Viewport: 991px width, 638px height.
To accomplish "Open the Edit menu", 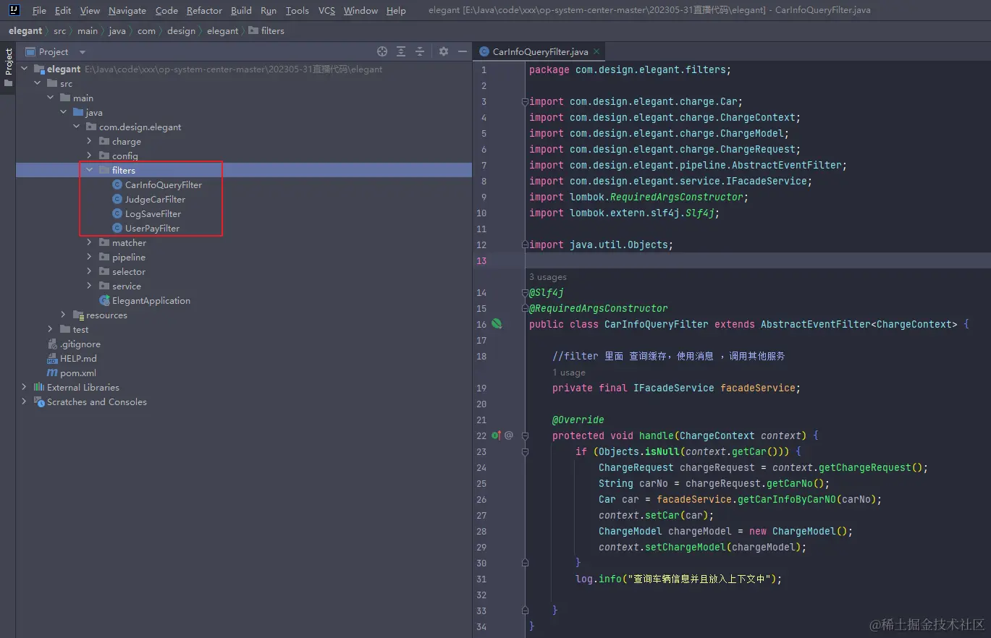I will tap(63, 10).
